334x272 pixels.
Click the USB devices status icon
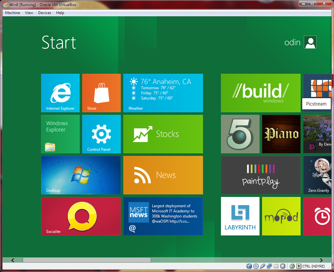(x=262, y=266)
